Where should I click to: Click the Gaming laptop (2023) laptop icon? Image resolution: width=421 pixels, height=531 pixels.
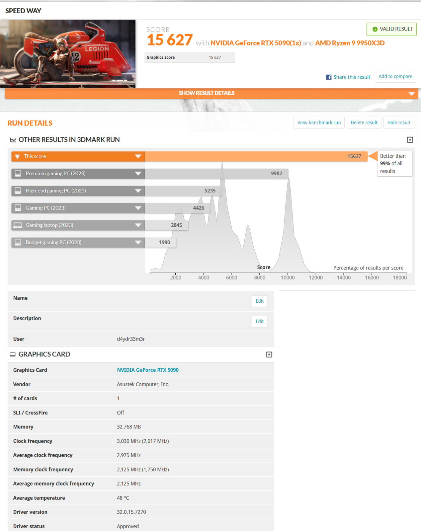click(18, 225)
